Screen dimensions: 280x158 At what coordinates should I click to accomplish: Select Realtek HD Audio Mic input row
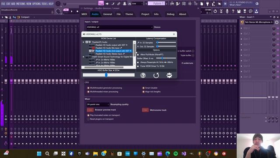click(x=108, y=48)
